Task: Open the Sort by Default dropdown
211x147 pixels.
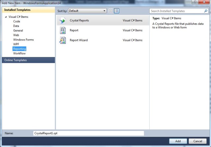Action: pyautogui.click(x=87, y=11)
